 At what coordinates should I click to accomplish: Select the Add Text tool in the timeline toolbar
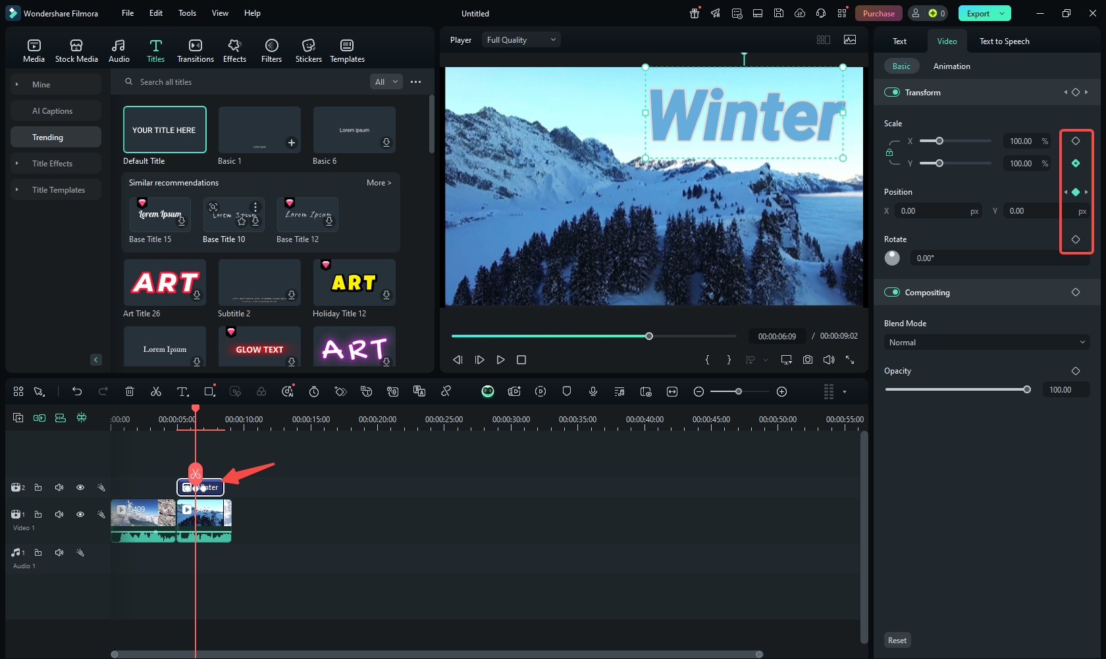[x=182, y=391]
